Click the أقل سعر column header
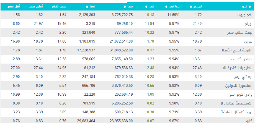 tap(14, 7)
